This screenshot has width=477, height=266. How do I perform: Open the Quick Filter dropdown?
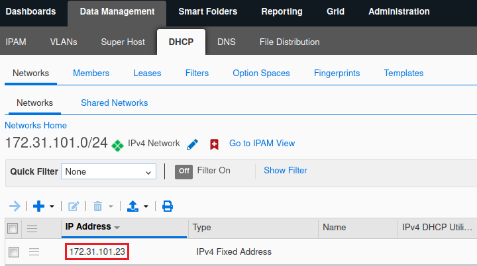pos(109,171)
